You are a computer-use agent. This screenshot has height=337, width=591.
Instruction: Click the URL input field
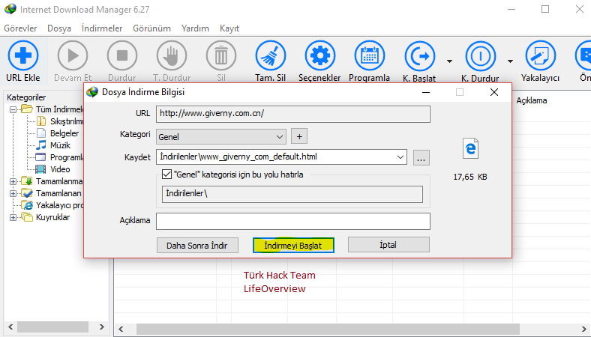pyautogui.click(x=293, y=114)
